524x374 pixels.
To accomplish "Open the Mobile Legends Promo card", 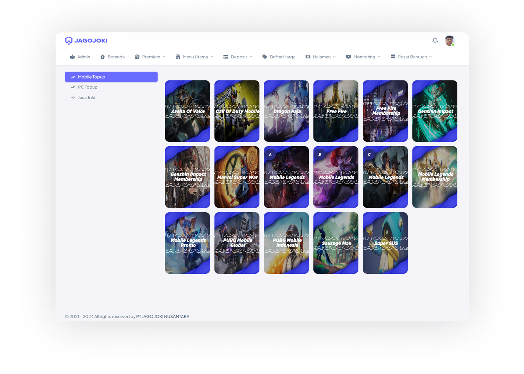I will click(188, 243).
